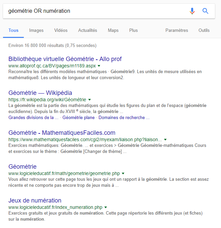Open Domaines de recherche sitelink
Viewport: 221px width, 228px height.
(x=124, y=117)
